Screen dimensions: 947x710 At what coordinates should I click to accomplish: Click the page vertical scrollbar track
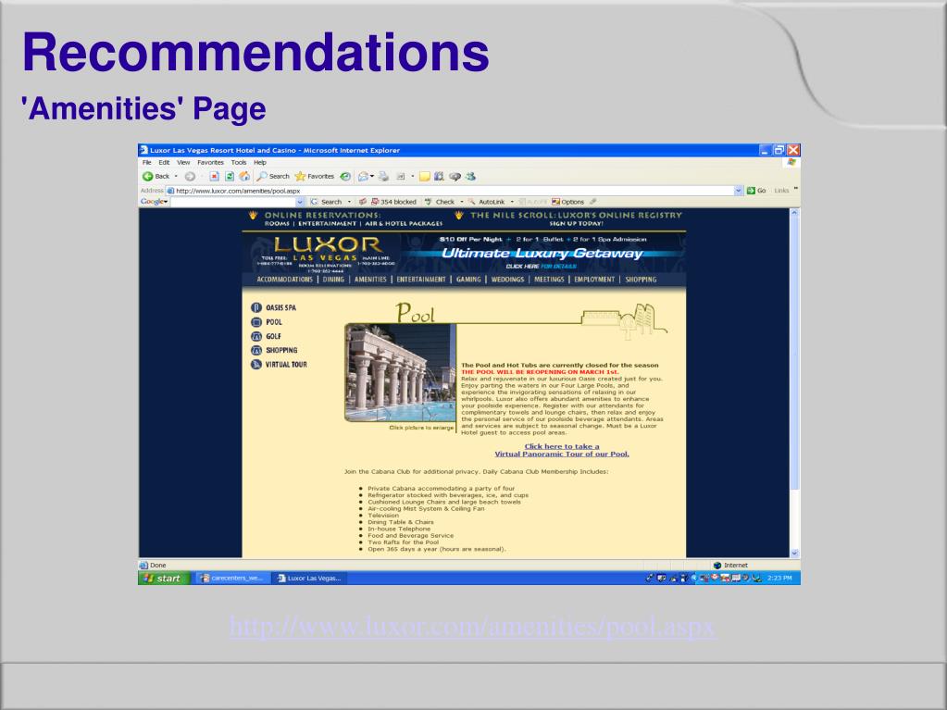(794, 383)
